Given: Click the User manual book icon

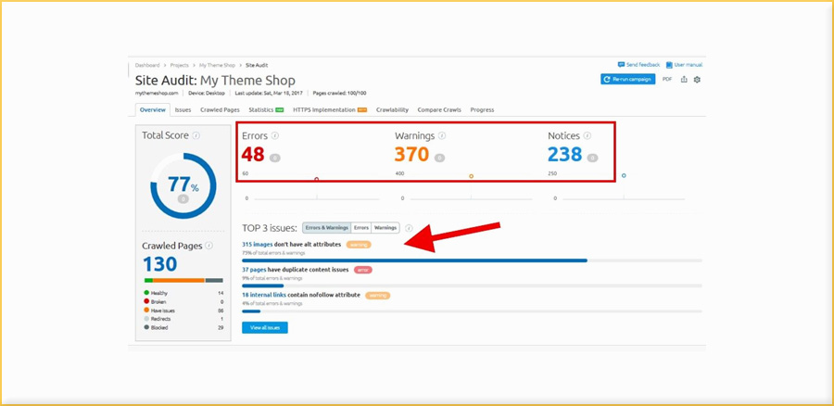Looking at the screenshot, I should (669, 65).
